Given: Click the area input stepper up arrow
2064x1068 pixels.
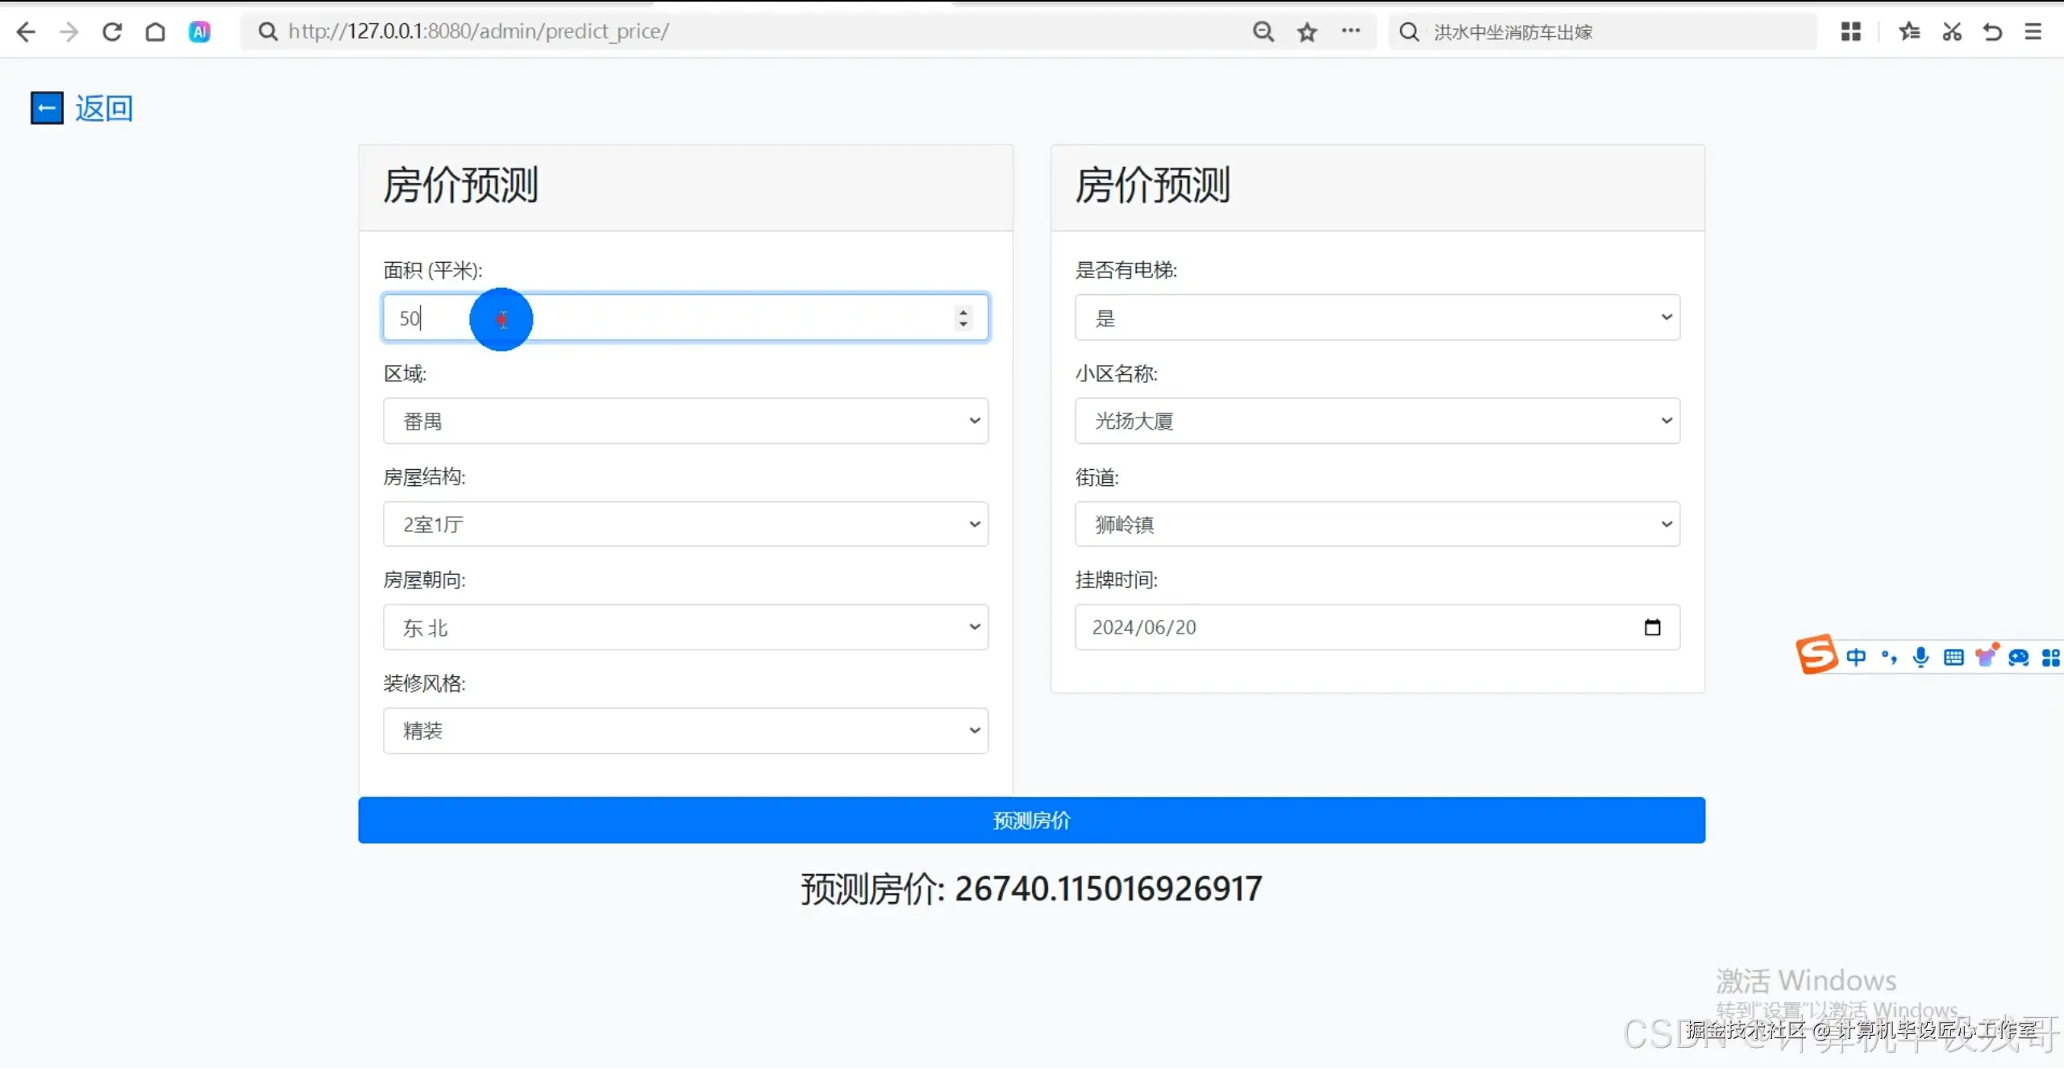Looking at the screenshot, I should click(962, 311).
